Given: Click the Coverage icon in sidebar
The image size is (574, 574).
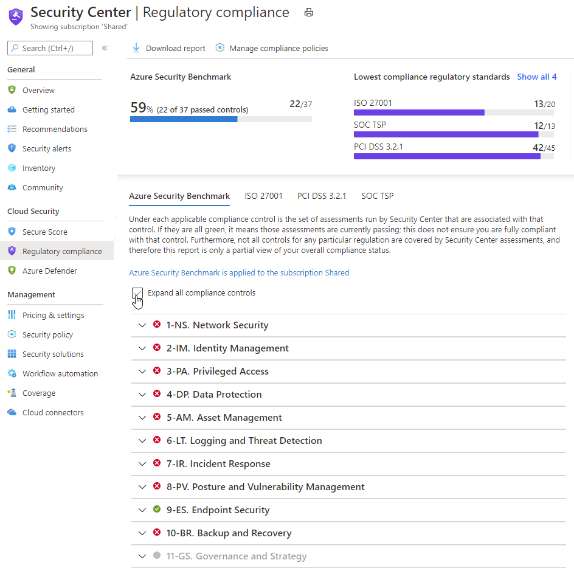Looking at the screenshot, I should pos(12,392).
